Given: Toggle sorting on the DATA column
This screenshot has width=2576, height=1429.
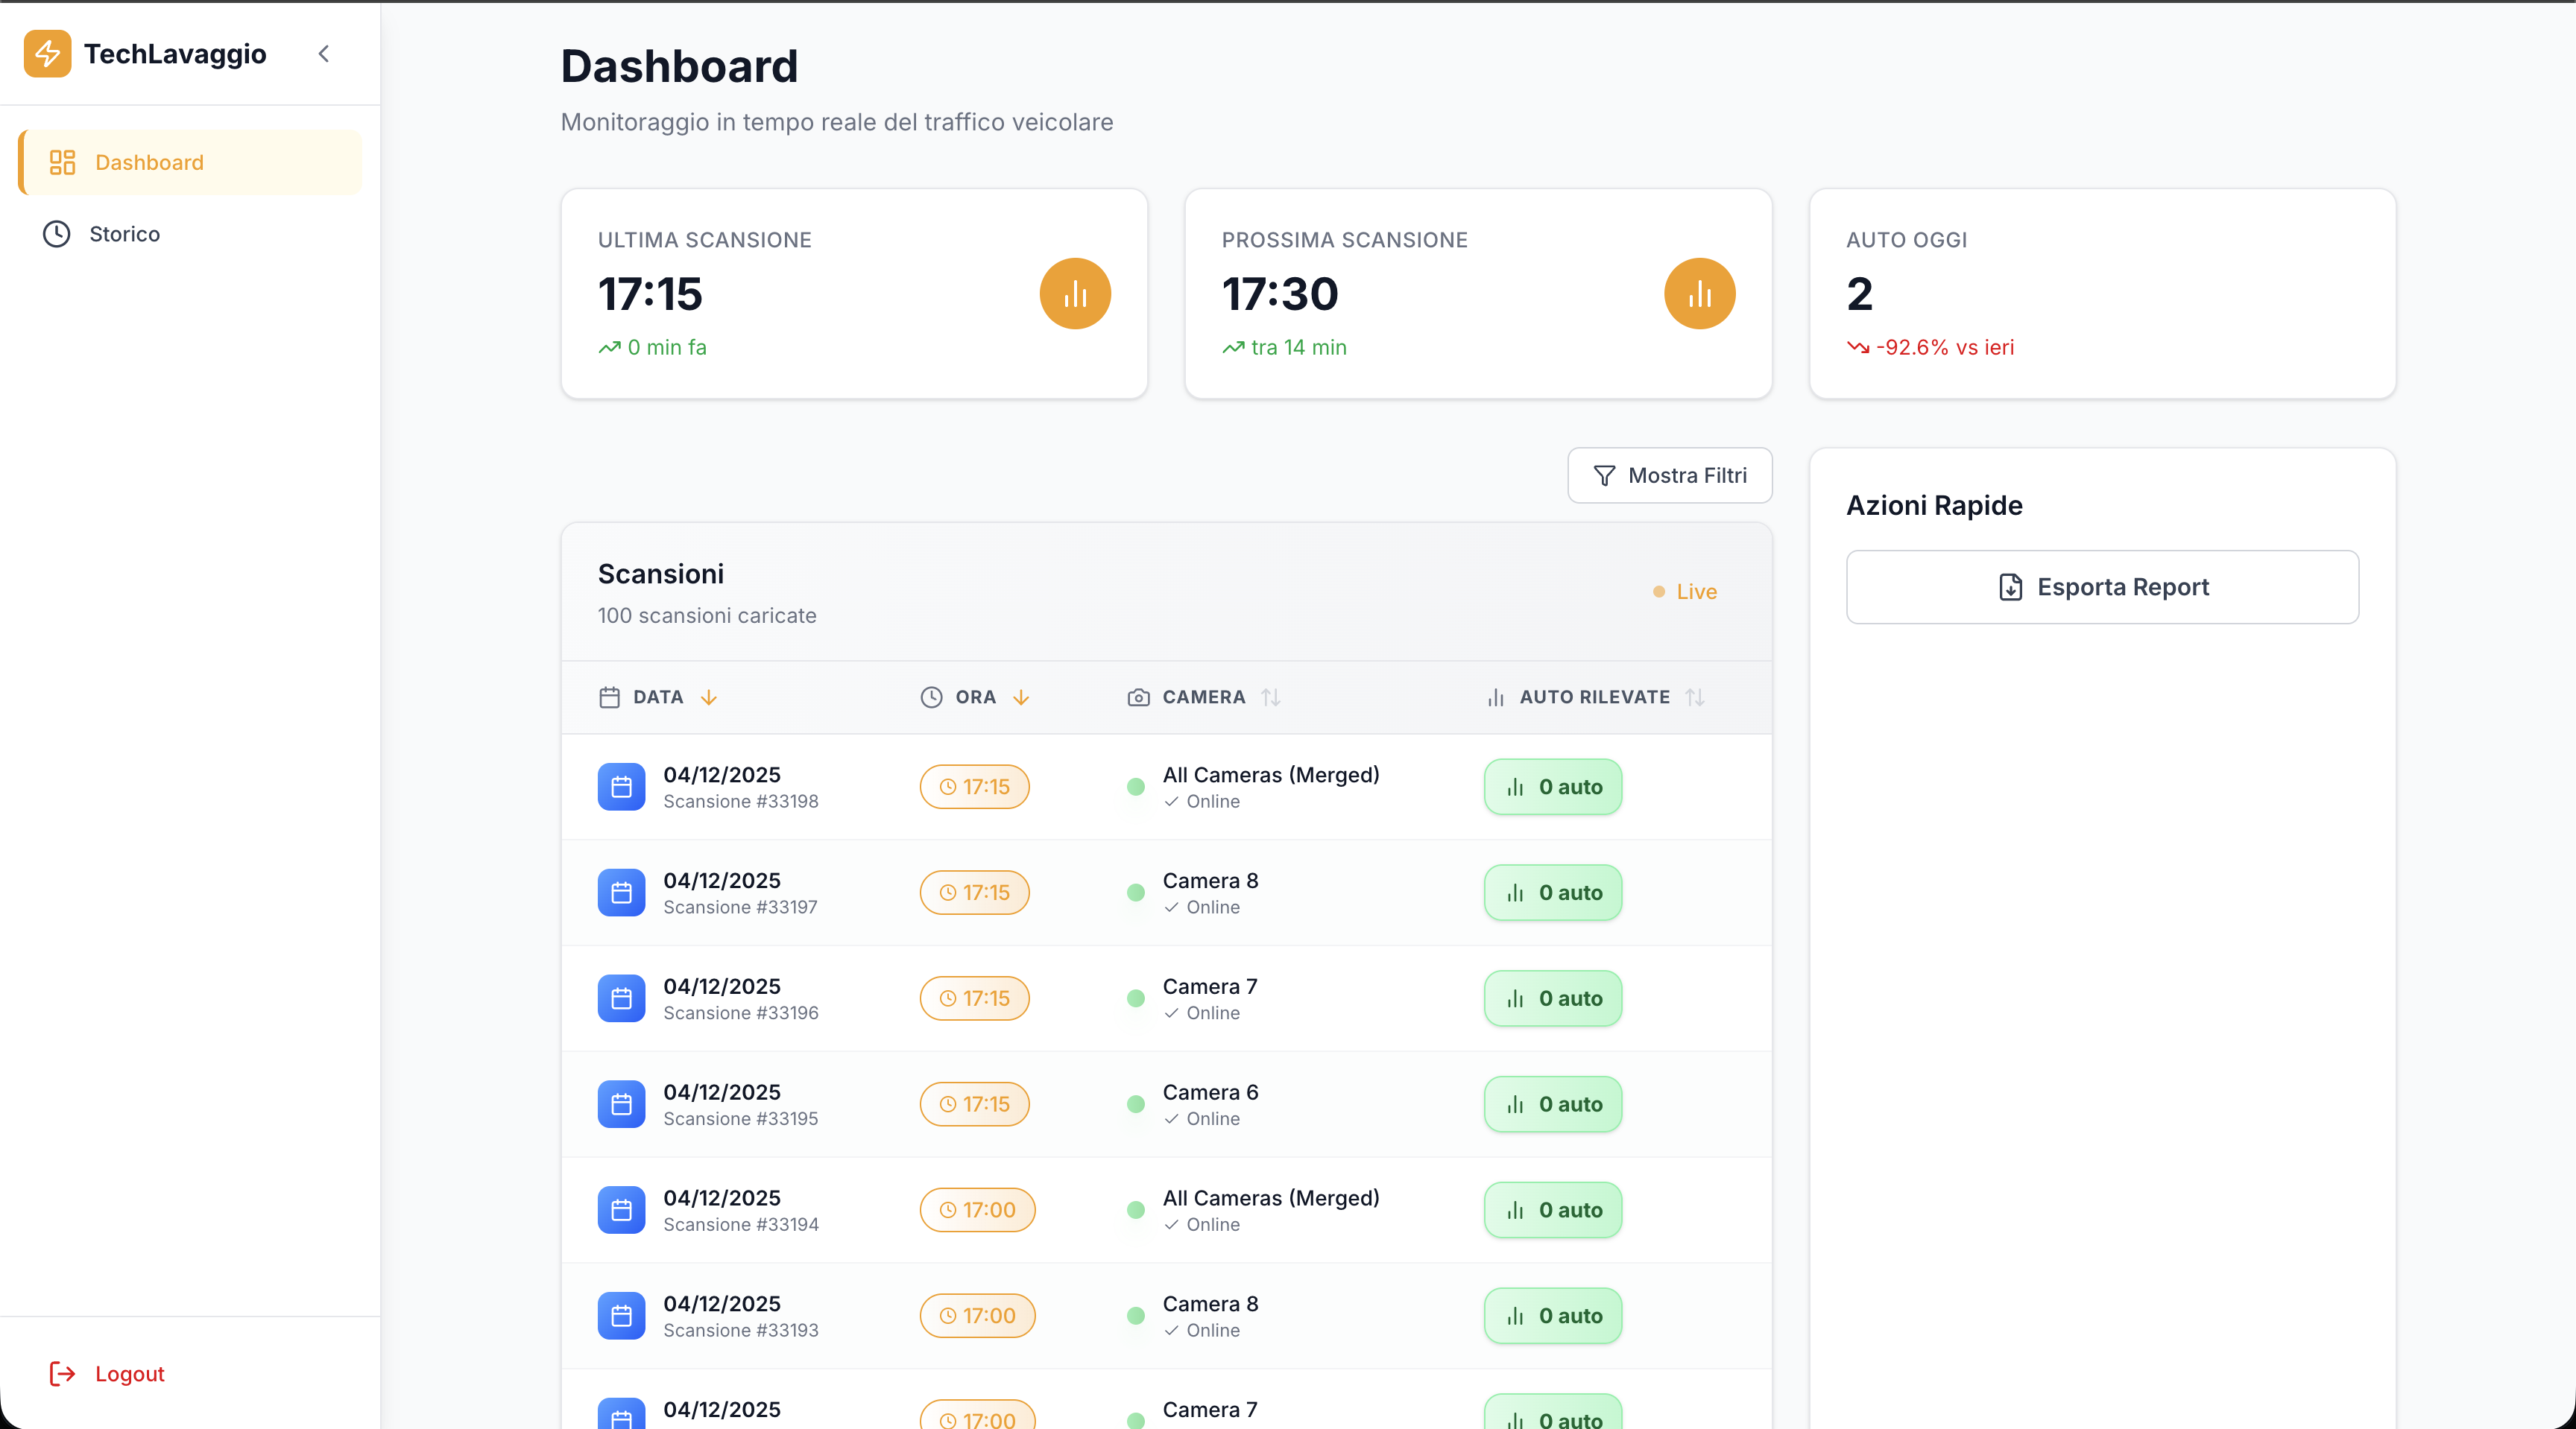Looking at the screenshot, I should [709, 697].
